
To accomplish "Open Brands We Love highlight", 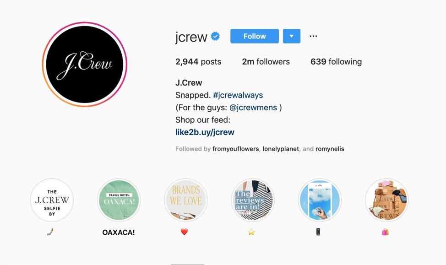I will click(x=186, y=200).
